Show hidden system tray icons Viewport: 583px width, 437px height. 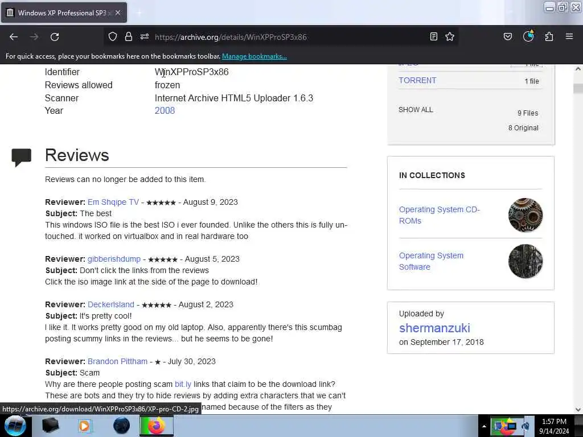[x=484, y=426]
